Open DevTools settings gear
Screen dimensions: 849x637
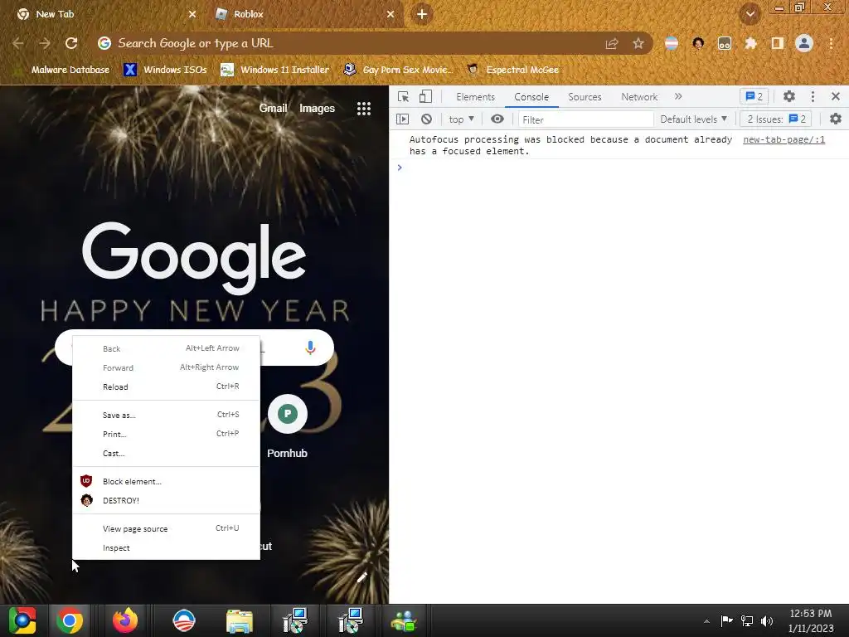tap(789, 96)
